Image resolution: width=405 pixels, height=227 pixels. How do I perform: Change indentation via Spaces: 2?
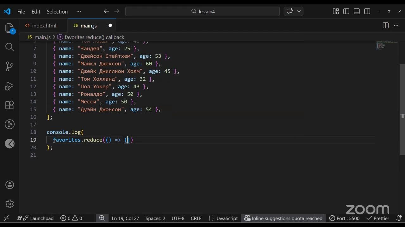(x=155, y=218)
